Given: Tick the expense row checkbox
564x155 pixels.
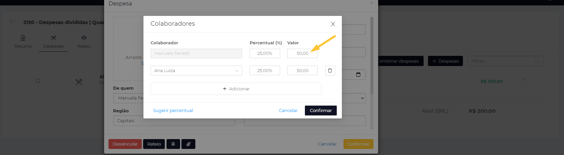Looking at the screenshot, I should (38, 81).
